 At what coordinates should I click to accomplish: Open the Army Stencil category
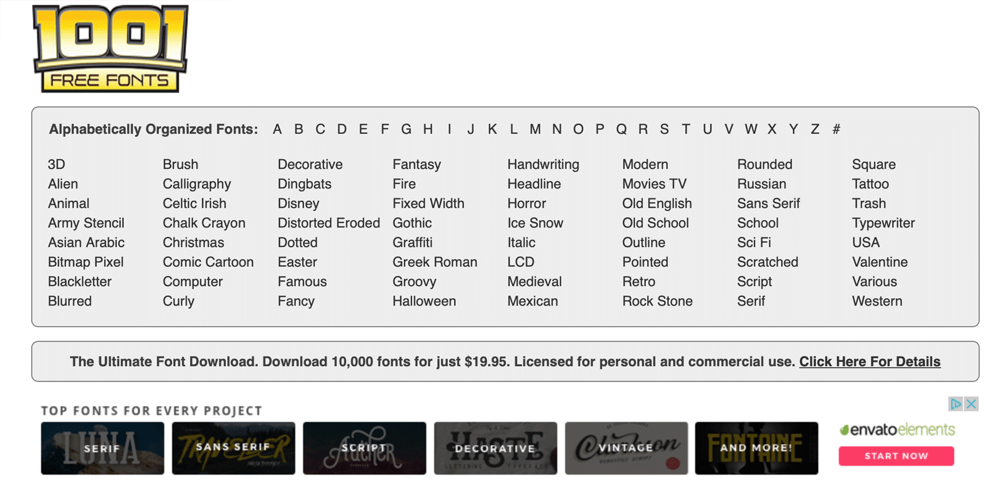click(86, 223)
